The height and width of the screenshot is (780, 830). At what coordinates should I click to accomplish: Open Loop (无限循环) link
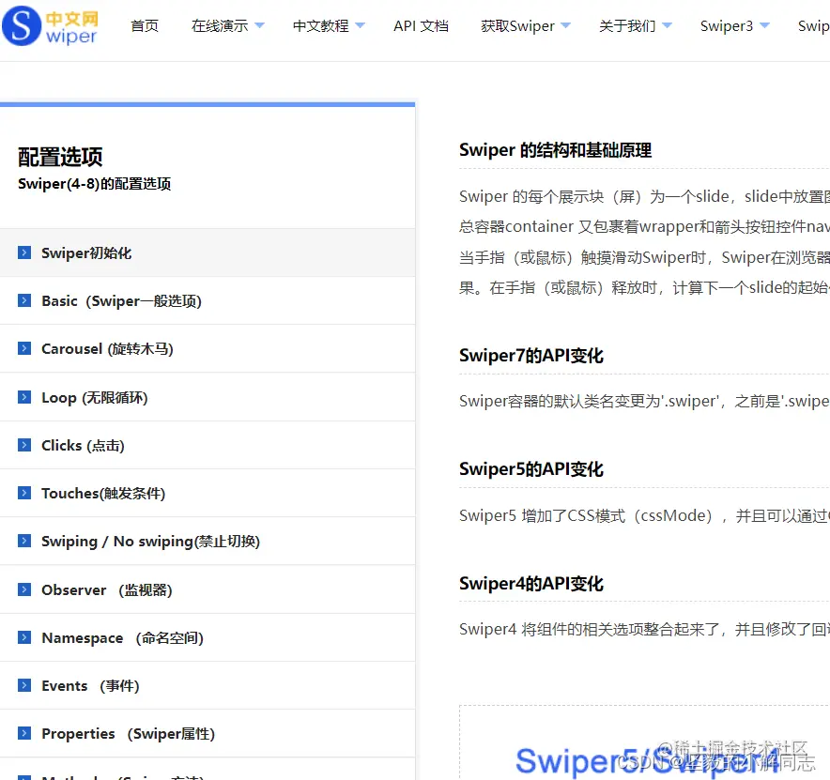point(95,397)
